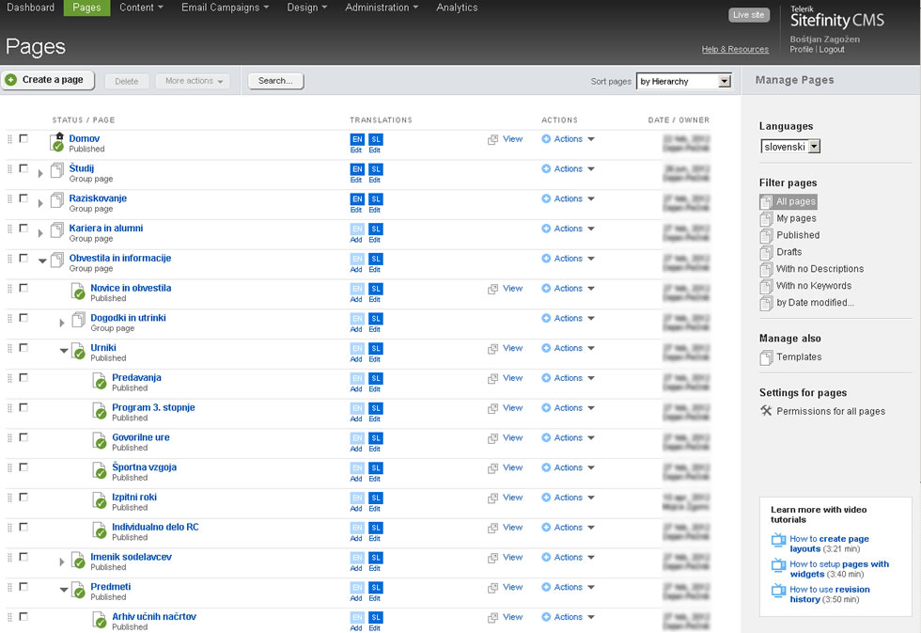Click the Domov home page icon
This screenshot has height=633, width=921.
(56, 141)
